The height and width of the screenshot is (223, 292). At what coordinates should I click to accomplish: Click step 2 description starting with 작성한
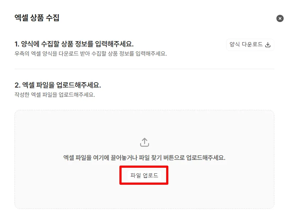[x=55, y=95]
